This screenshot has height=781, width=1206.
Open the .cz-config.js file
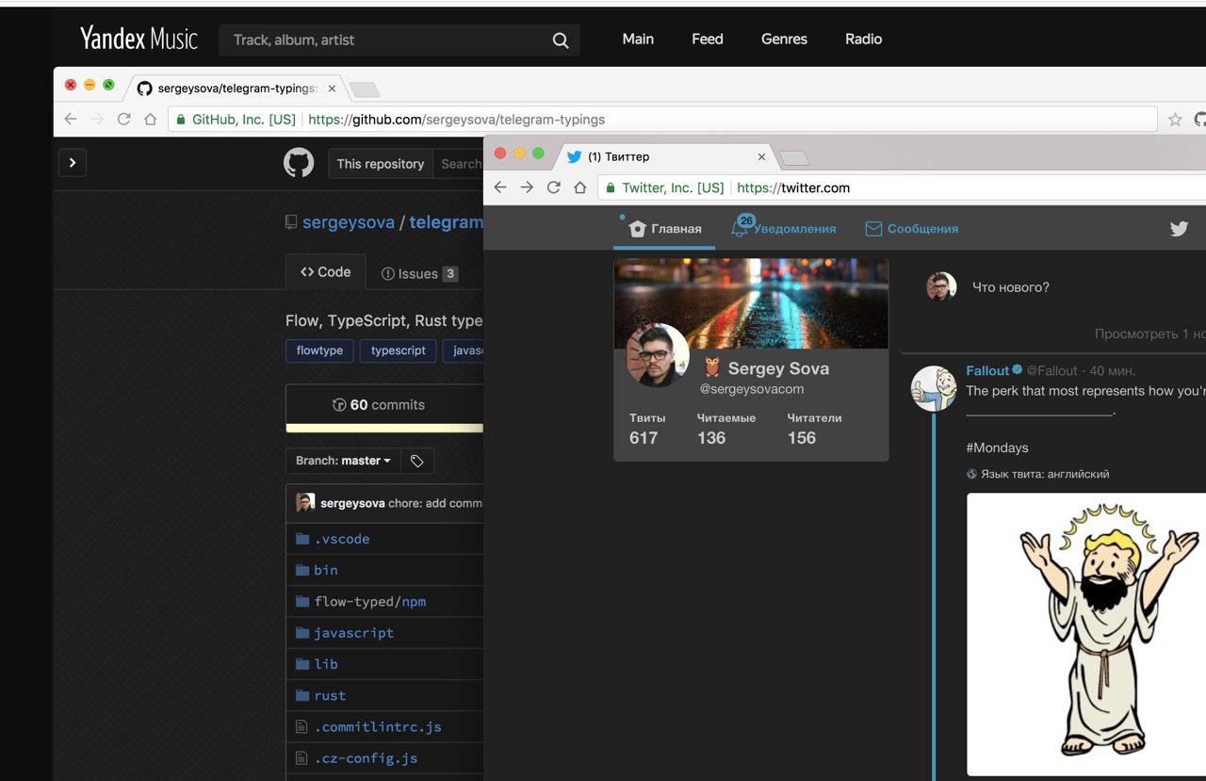pos(366,758)
